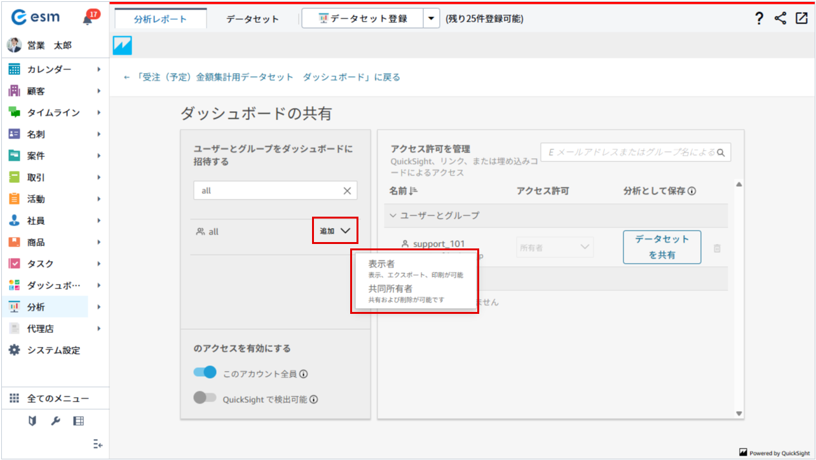Open the 追加 dropdown for all group
The image size is (816, 460).
click(x=335, y=231)
